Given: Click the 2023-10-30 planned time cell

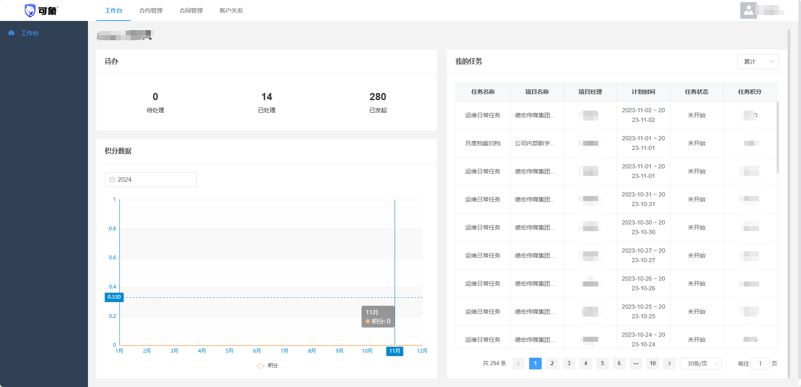Looking at the screenshot, I should [x=643, y=227].
